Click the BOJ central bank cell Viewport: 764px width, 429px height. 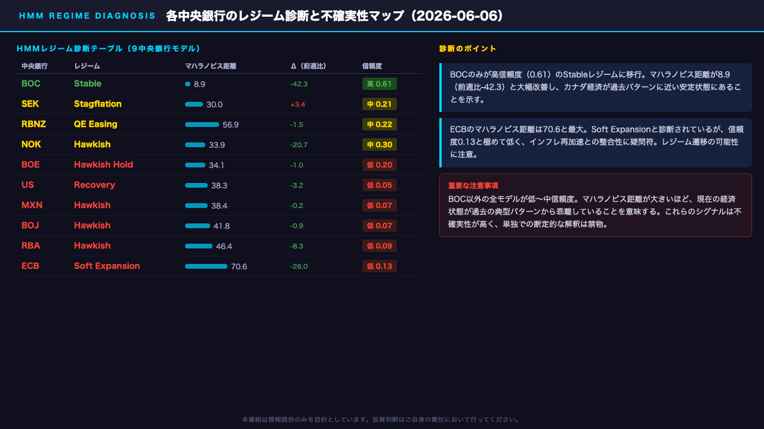point(30,226)
